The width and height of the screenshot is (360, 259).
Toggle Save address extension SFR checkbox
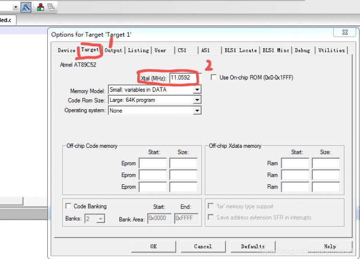click(x=210, y=217)
